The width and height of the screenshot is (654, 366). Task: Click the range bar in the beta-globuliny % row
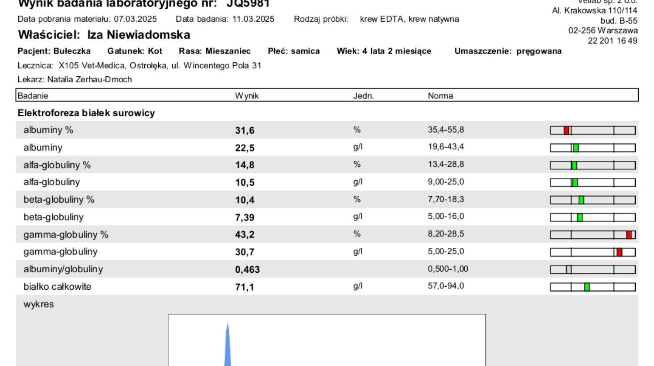[593, 200]
